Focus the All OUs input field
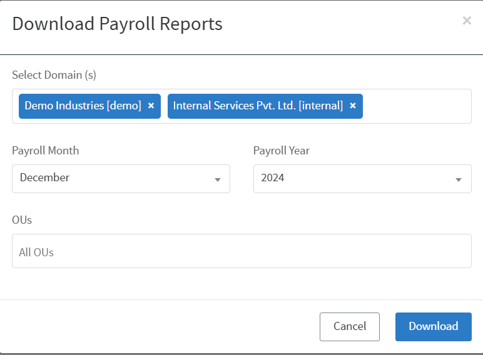The width and height of the screenshot is (483, 355). (241, 251)
